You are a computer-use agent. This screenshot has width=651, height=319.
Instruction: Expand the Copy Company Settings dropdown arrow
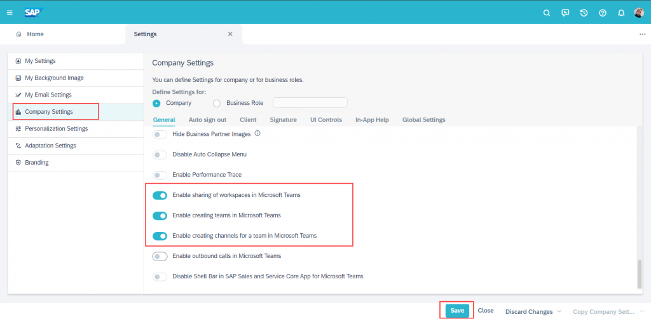tap(643, 311)
